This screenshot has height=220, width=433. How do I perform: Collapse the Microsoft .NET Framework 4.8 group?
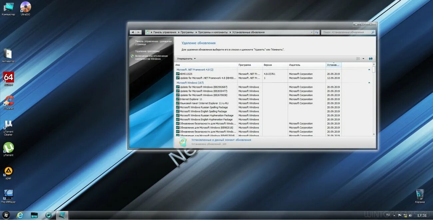point(369,70)
